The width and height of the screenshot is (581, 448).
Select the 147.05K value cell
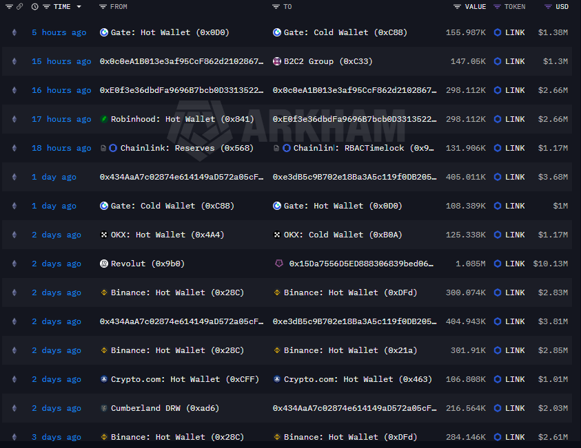coord(469,61)
